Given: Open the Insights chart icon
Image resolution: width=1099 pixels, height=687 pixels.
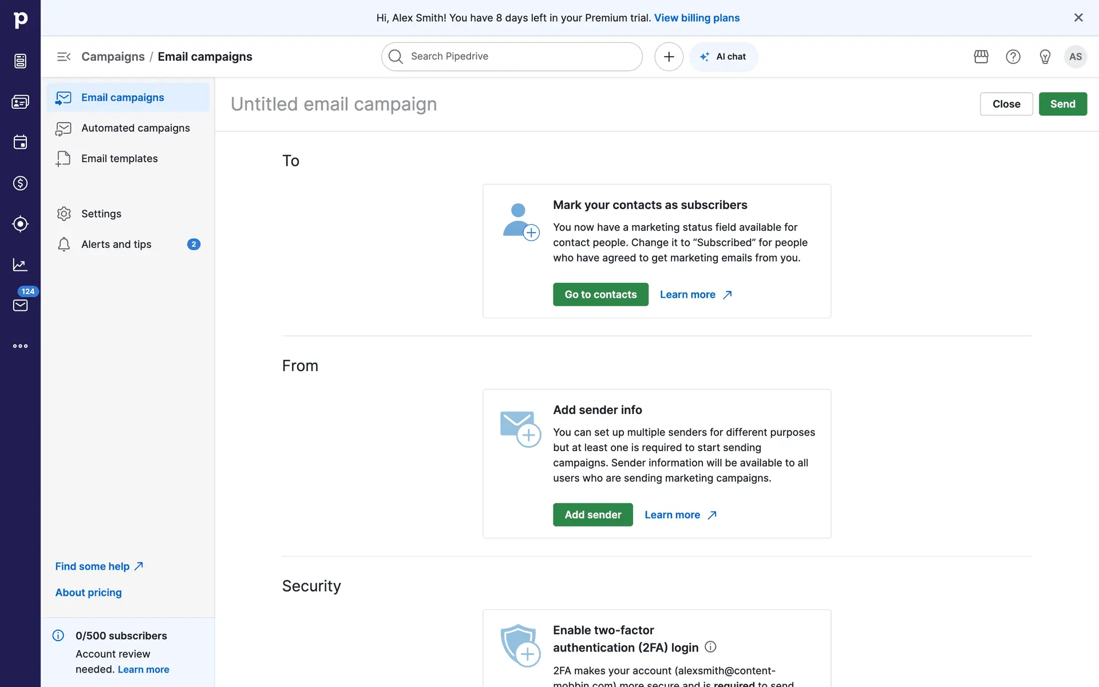Looking at the screenshot, I should coord(20,264).
